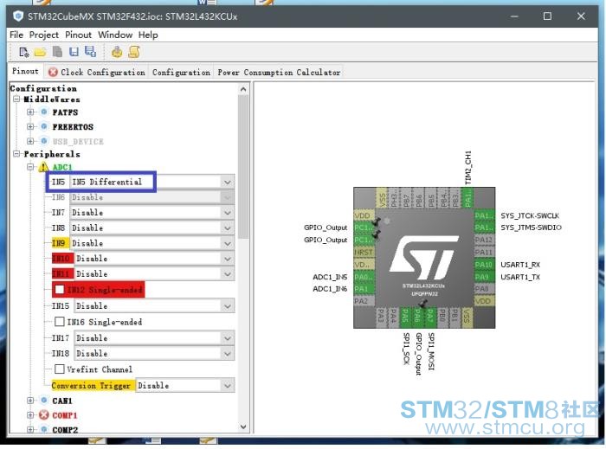Image resolution: width=606 pixels, height=449 pixels.
Task: Switch to the Configuration tab
Action: coord(181,72)
